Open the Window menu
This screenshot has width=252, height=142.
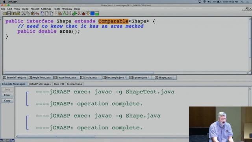(67, 9)
